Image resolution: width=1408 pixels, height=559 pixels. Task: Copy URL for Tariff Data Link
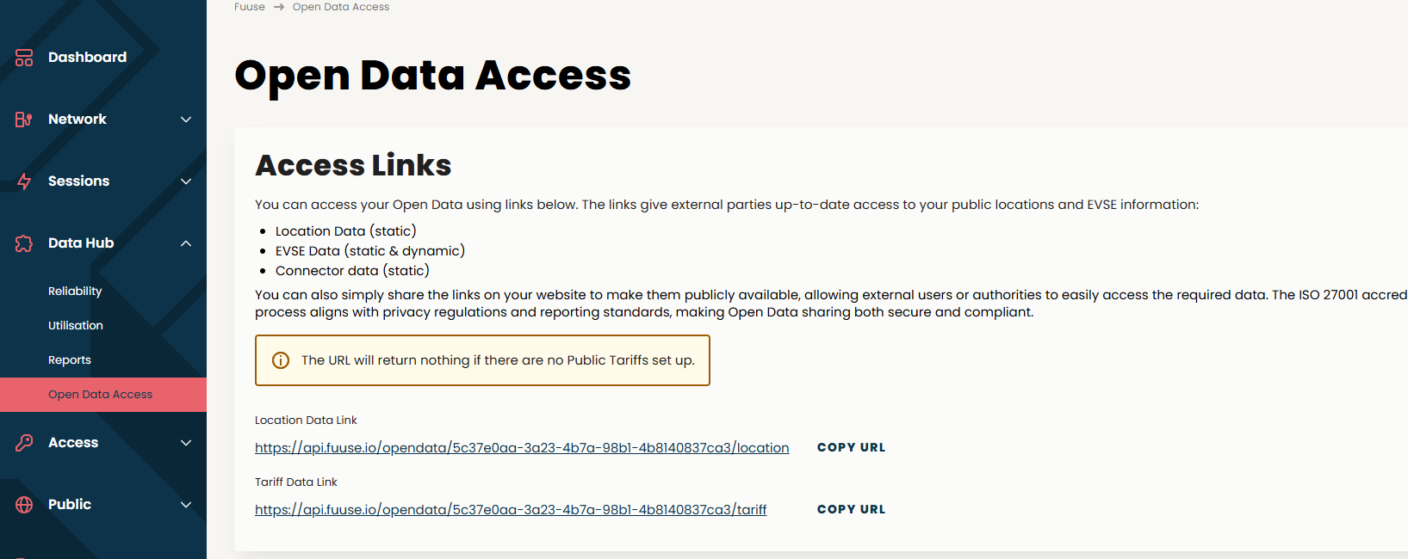(851, 509)
